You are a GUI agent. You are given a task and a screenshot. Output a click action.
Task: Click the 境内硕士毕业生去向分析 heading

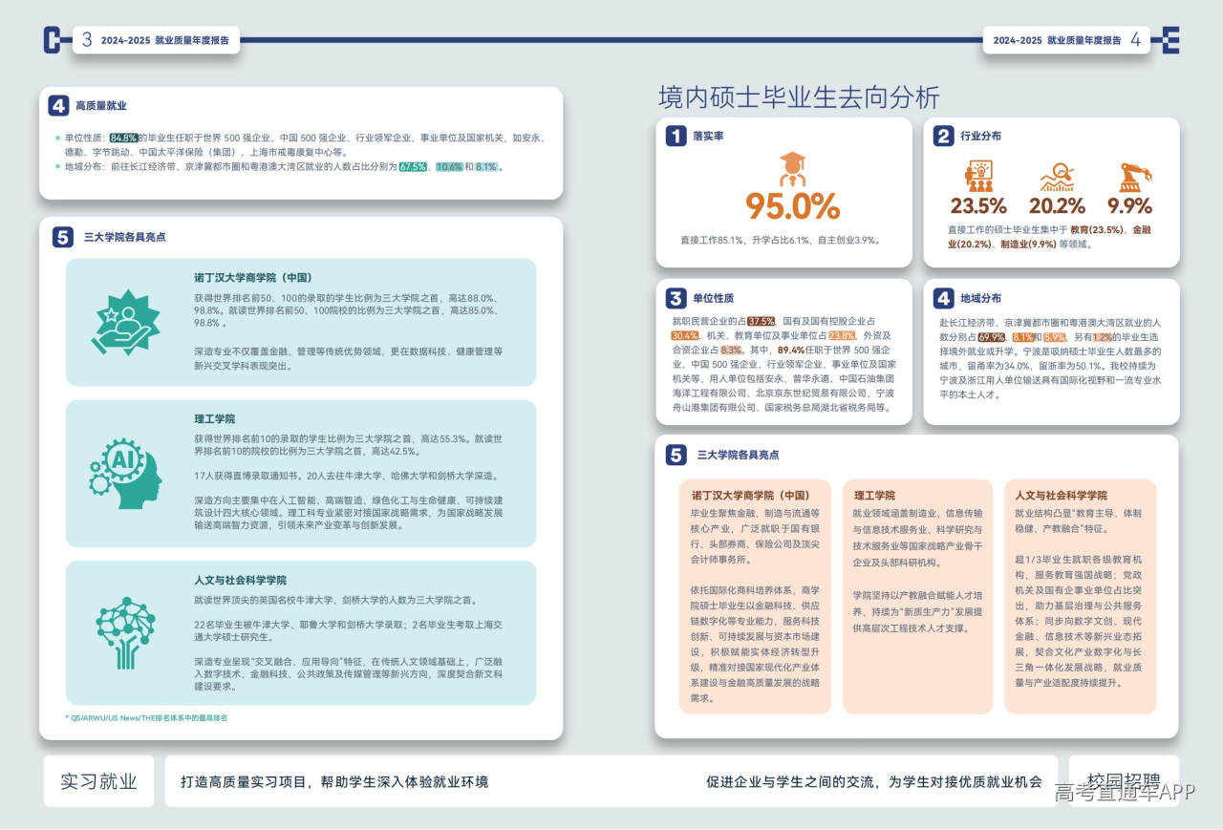coord(799,96)
